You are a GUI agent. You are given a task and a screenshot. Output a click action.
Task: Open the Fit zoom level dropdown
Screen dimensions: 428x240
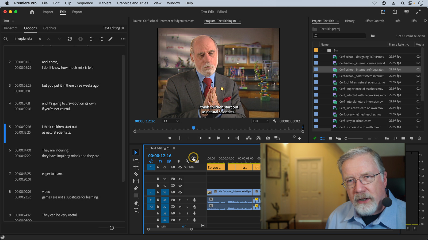(171, 121)
